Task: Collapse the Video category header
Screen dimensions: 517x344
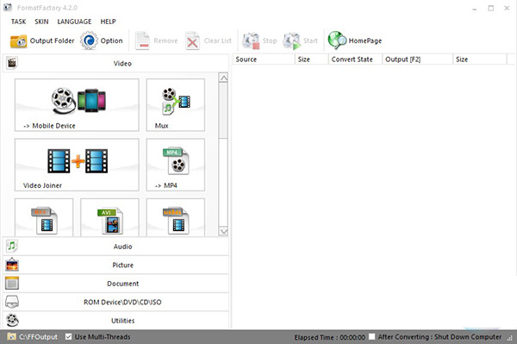Action: 115,63
